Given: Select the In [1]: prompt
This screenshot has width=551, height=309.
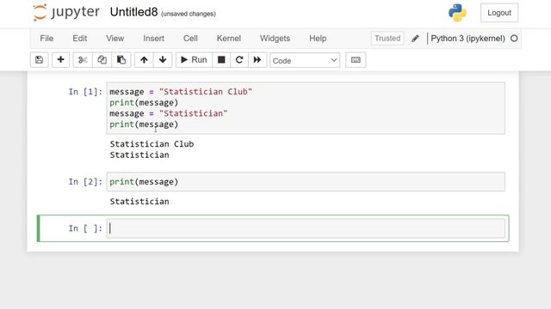Looking at the screenshot, I should (85, 92).
